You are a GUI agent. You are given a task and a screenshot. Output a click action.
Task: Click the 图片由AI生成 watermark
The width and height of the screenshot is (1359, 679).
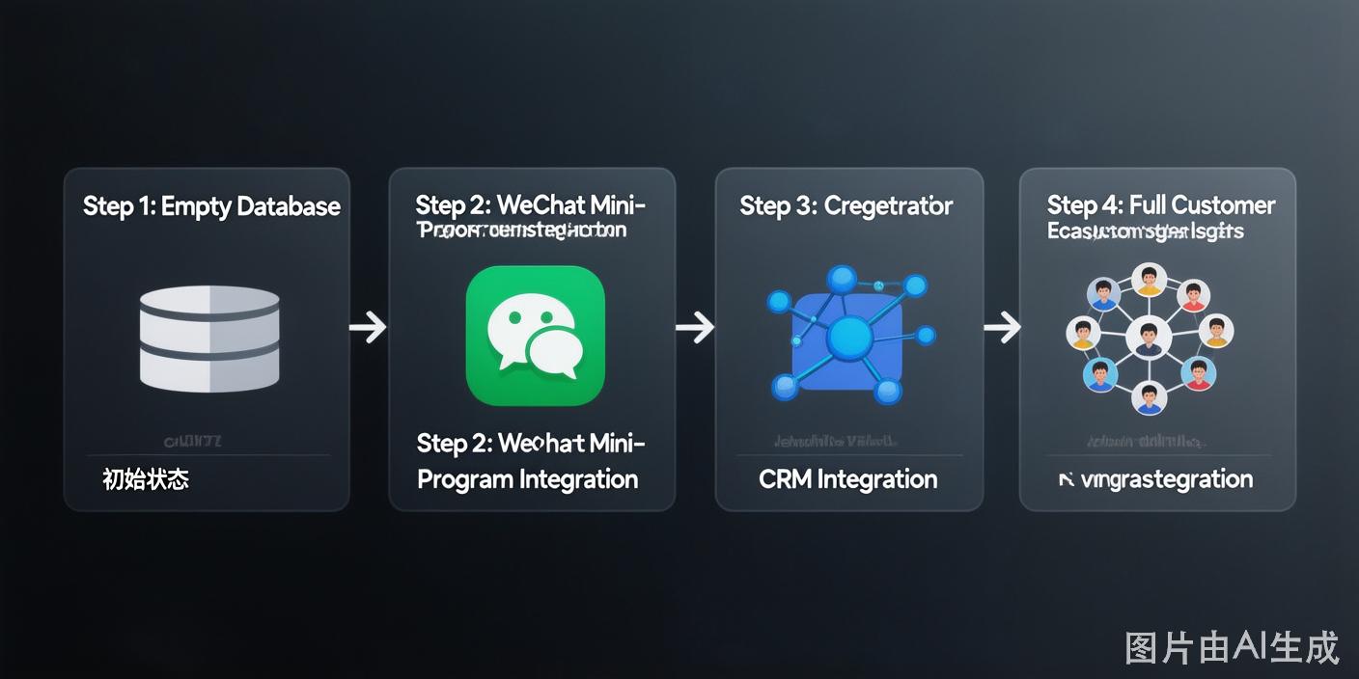pos(1233,647)
